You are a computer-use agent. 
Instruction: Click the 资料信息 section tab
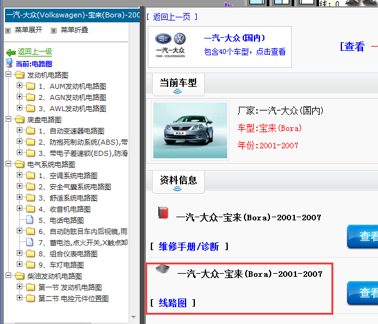pos(178,182)
